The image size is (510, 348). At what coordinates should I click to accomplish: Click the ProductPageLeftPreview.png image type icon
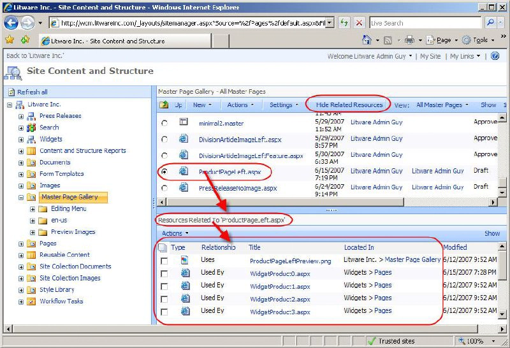[x=184, y=260]
